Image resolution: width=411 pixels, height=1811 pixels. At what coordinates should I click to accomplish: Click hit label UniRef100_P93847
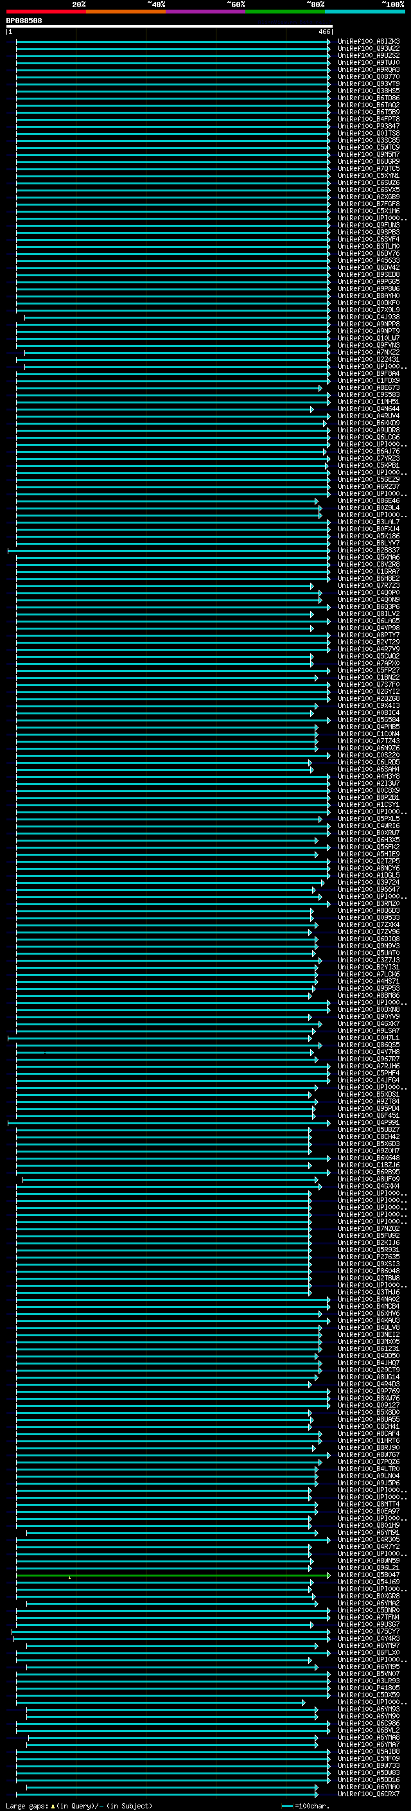point(369,127)
